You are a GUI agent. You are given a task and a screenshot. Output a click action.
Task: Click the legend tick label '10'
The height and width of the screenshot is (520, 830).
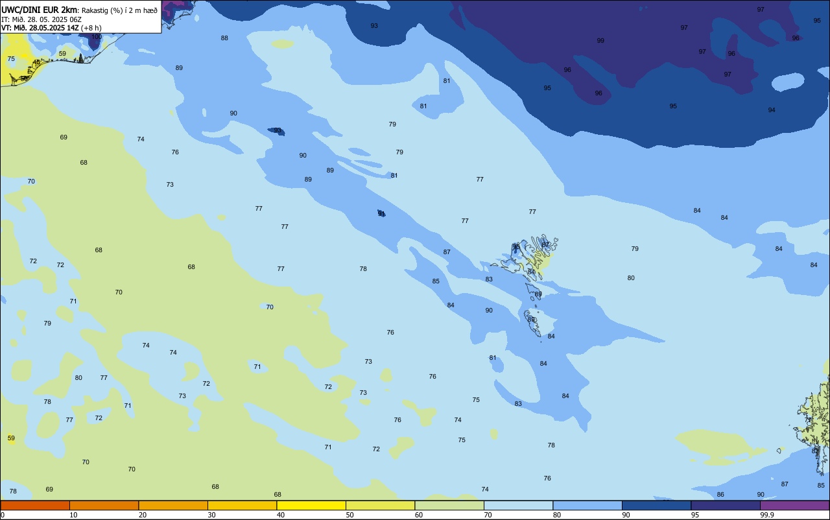click(x=73, y=515)
